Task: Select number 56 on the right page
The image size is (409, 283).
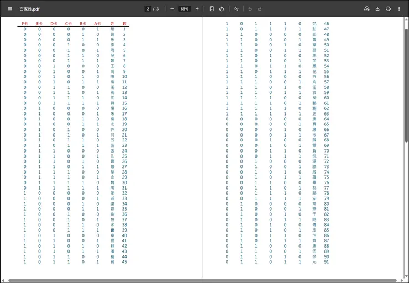Action: (327, 77)
